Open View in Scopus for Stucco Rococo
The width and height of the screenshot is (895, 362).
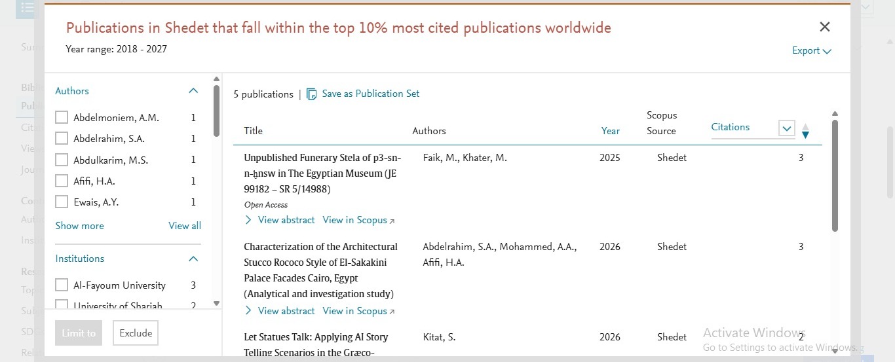tap(358, 311)
